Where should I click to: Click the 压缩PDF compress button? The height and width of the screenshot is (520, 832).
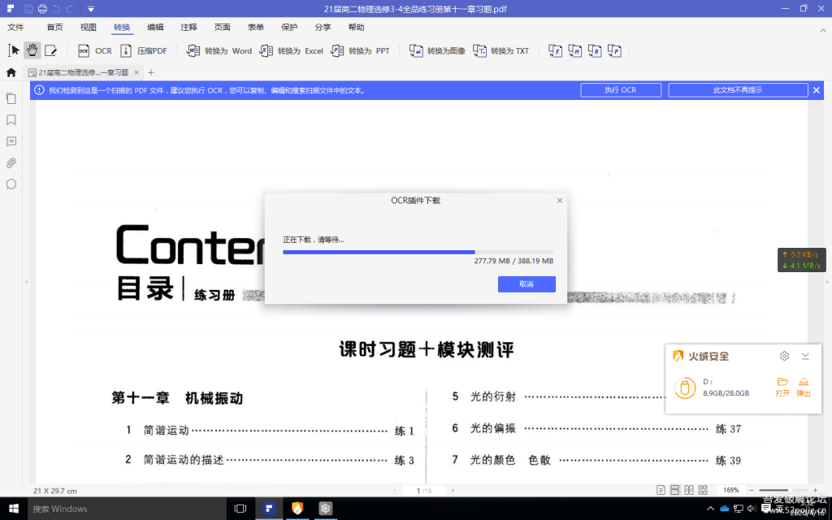144,51
